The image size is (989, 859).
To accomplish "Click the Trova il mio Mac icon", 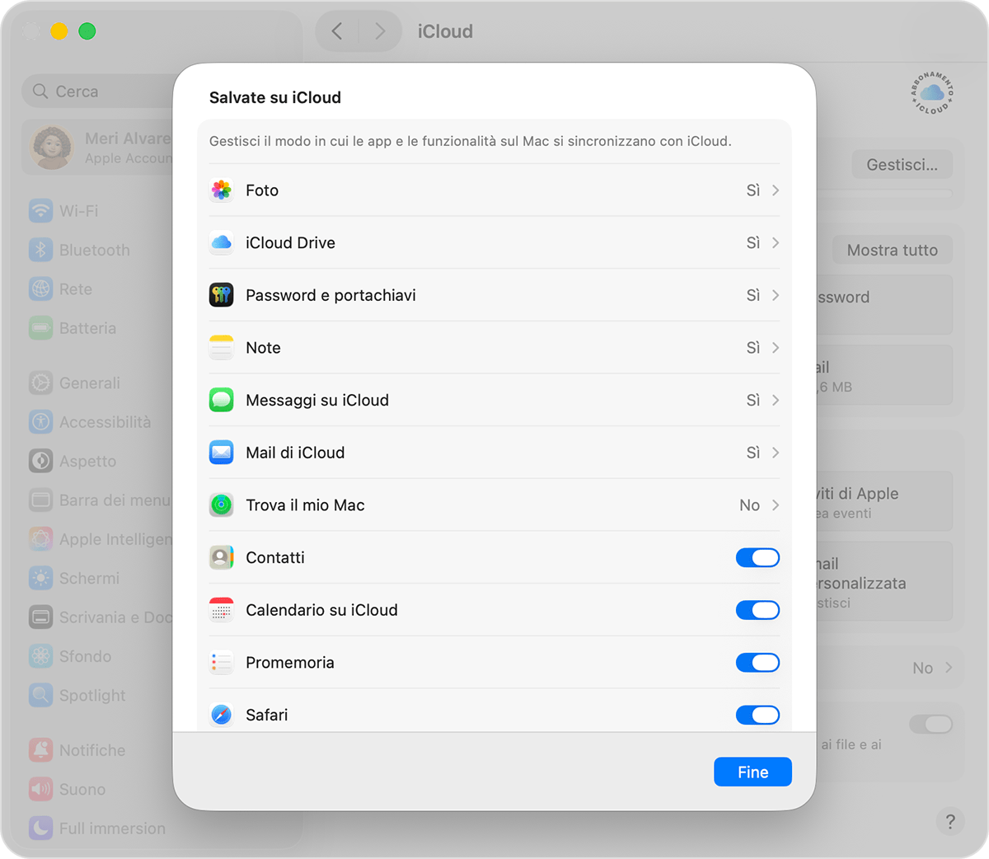I will pos(221,505).
